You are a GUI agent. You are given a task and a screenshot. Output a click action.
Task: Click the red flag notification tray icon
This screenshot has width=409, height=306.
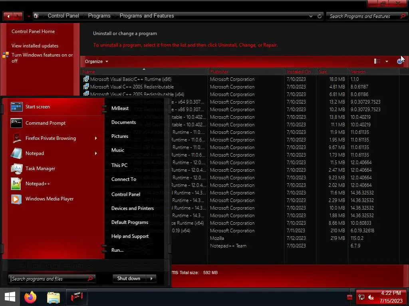350,297
